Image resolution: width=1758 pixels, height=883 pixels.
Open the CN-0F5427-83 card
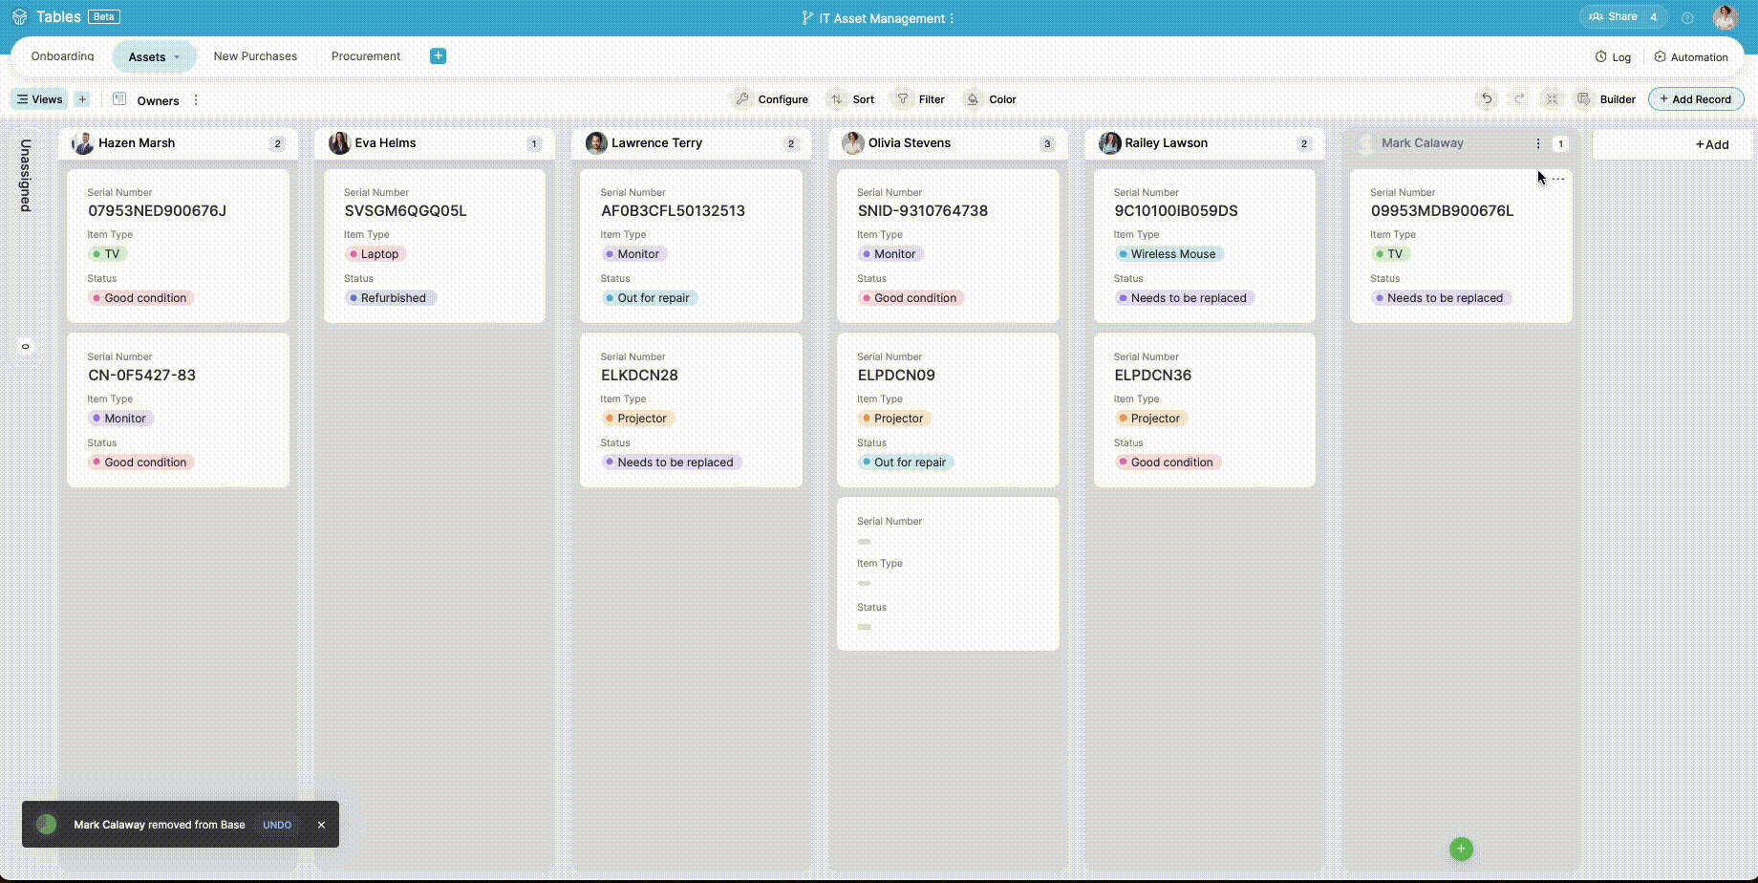tap(178, 410)
